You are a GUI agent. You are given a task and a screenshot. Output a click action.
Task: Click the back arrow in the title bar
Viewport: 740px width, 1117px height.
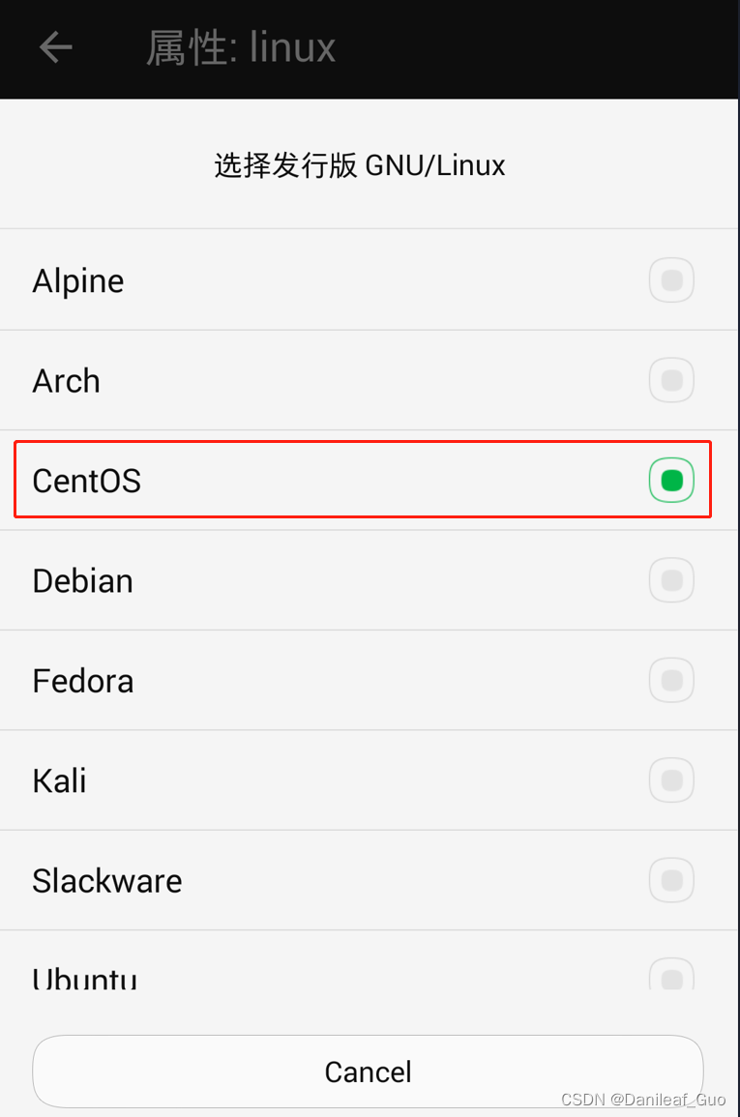point(55,46)
